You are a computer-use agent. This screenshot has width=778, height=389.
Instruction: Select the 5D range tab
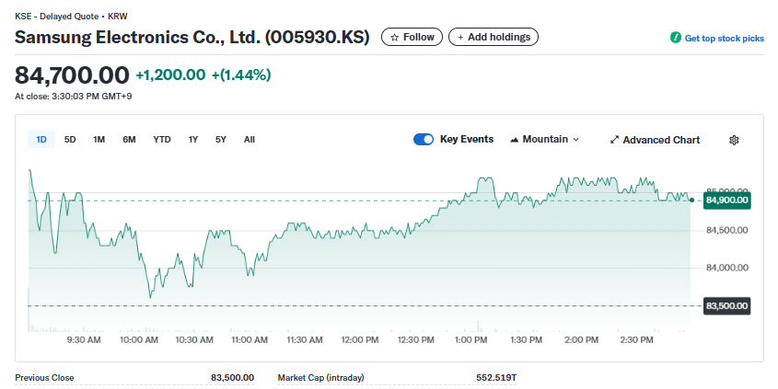pos(70,140)
